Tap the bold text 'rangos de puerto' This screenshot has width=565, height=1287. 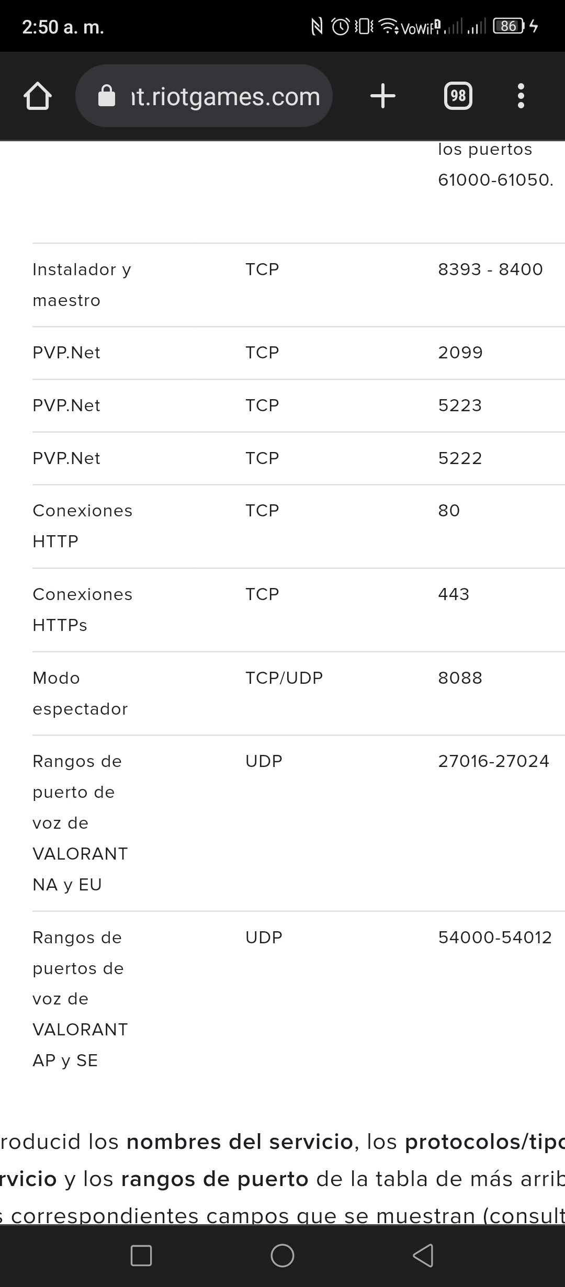point(215,1179)
